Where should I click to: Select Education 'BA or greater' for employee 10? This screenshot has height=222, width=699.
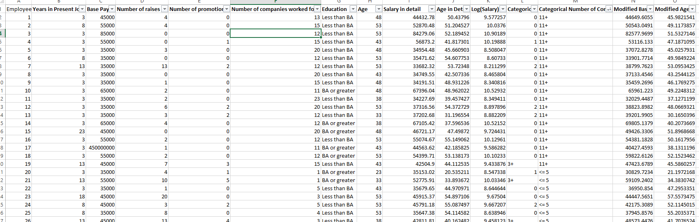point(339,90)
